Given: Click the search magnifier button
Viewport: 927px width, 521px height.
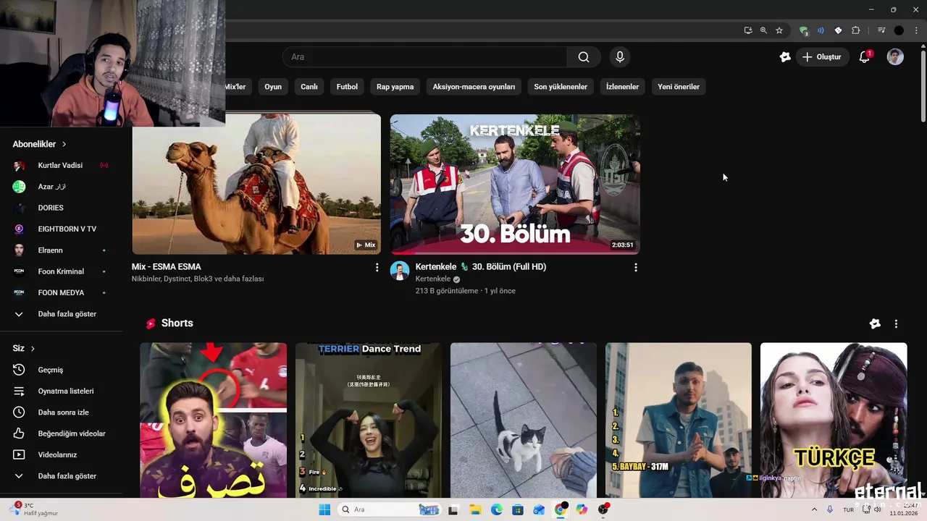Looking at the screenshot, I should point(584,57).
